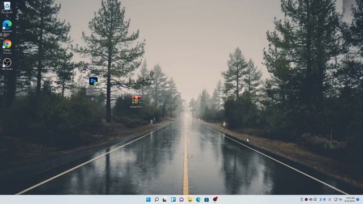
Task: Select the Photoshop desktop icon
Action: pyautogui.click(x=93, y=86)
